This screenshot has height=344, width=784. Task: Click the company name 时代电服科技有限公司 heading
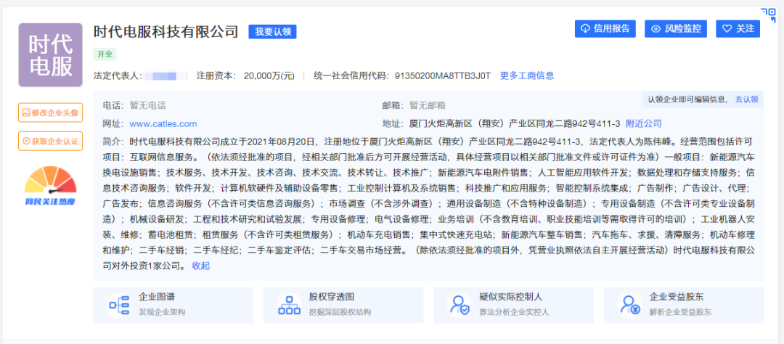[166, 31]
